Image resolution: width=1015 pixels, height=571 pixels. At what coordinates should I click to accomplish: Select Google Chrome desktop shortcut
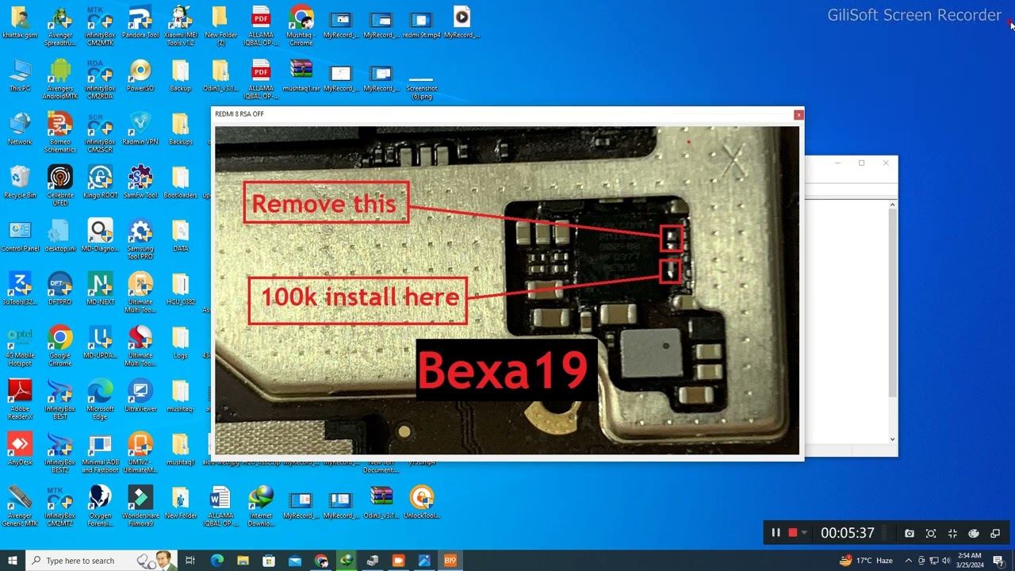tap(60, 346)
